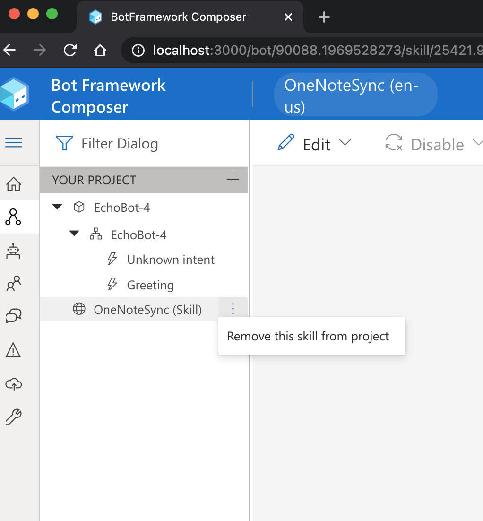Go back in browser history
483x521 pixels.
10,51
